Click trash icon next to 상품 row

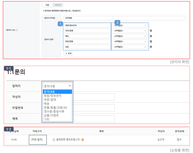(151, 47)
